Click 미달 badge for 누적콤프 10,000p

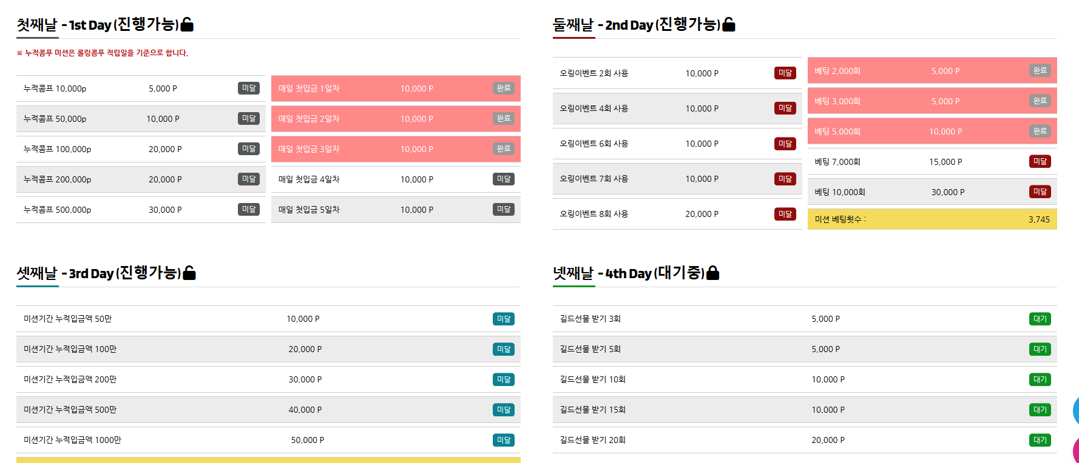coord(249,88)
